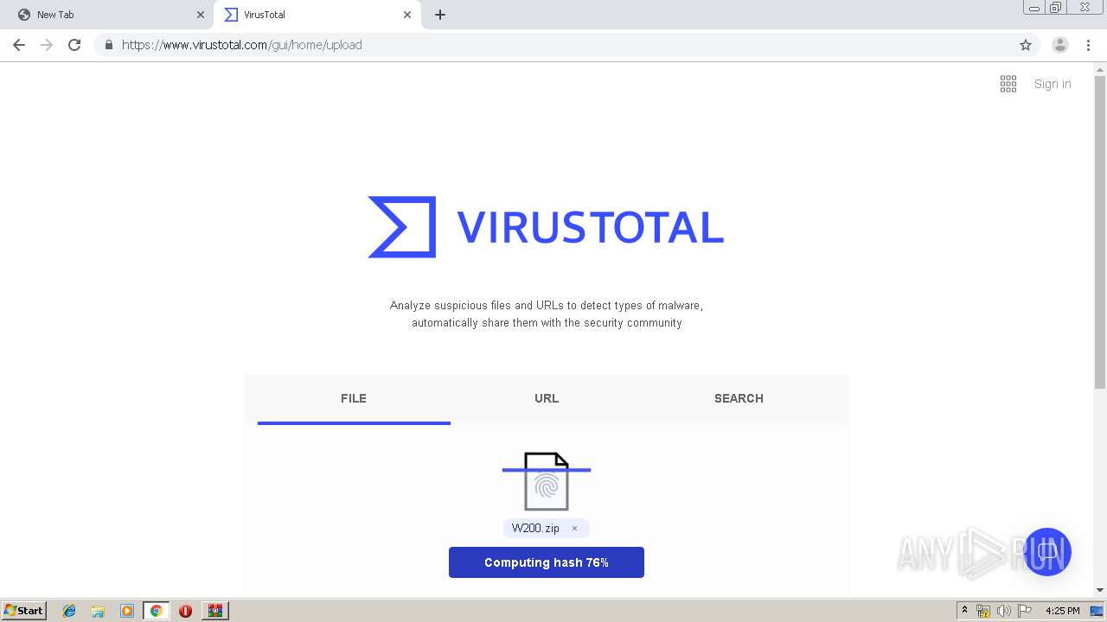Click the Action Center flag icon
The width and height of the screenshot is (1107, 622).
coord(1025,611)
